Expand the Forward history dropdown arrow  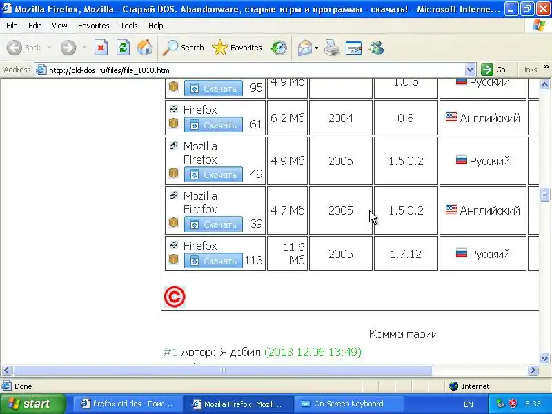click(x=84, y=48)
